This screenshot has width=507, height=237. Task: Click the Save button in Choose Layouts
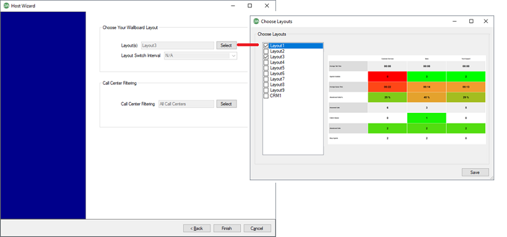[x=475, y=173]
